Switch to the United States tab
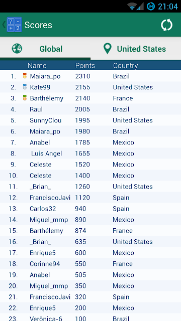Screen dimensions: 181x321 [x=136, y=49]
